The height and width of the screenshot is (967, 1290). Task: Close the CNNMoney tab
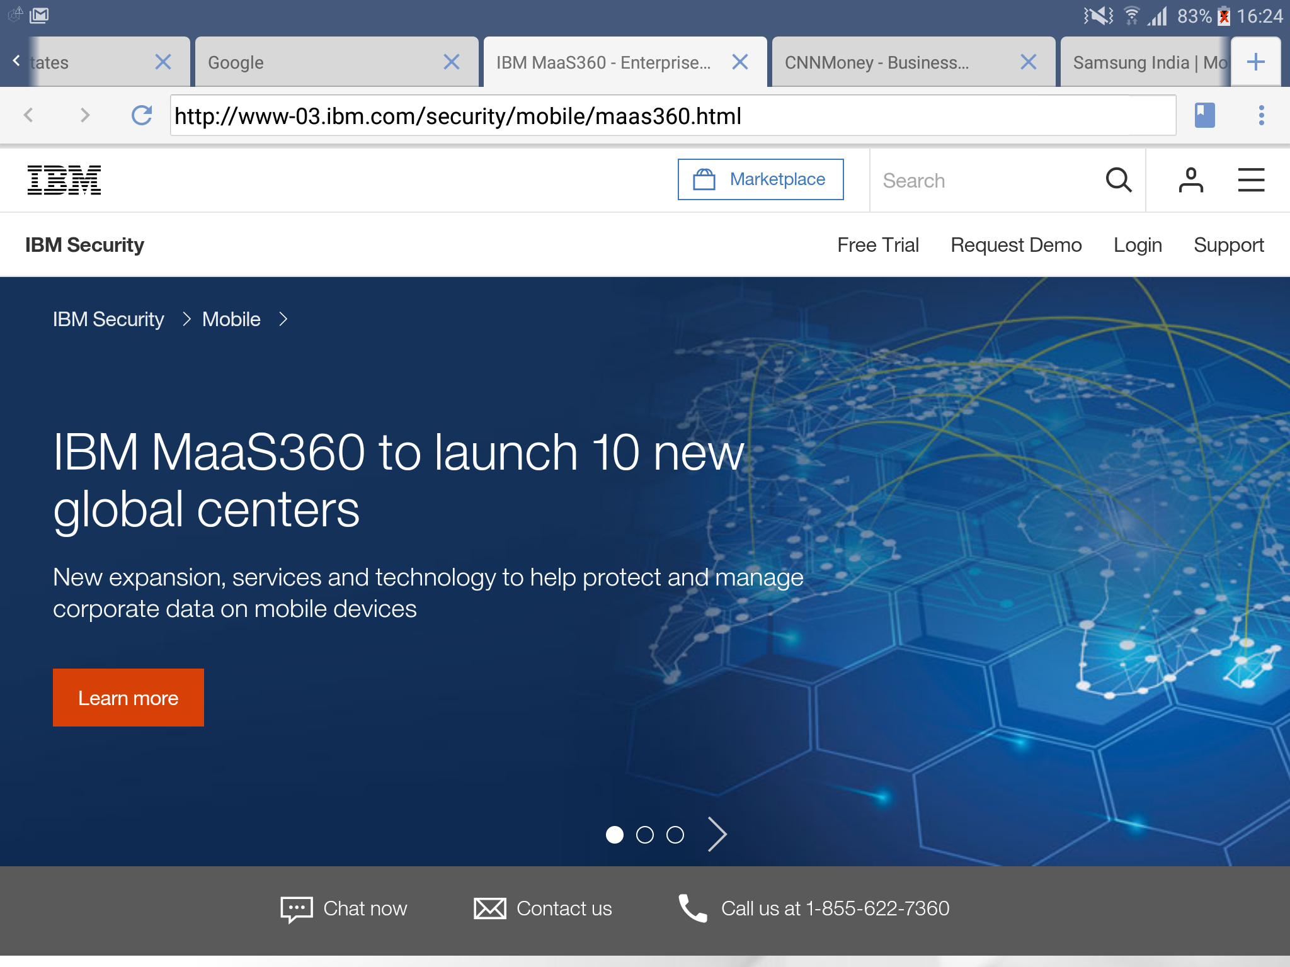pos(1029,62)
